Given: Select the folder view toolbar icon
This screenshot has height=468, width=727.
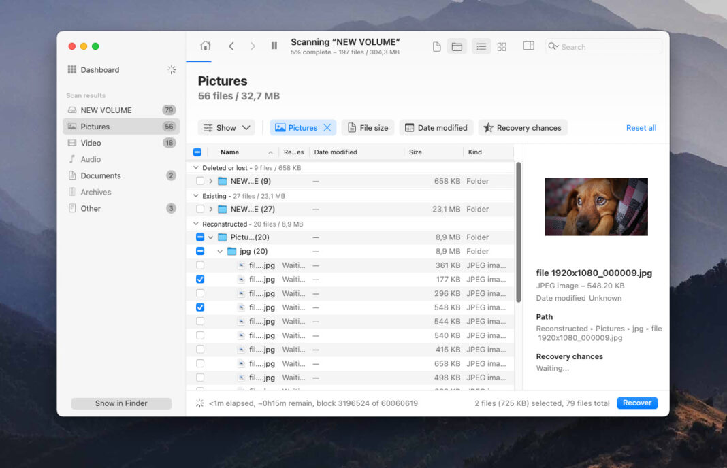Looking at the screenshot, I should pyautogui.click(x=457, y=46).
